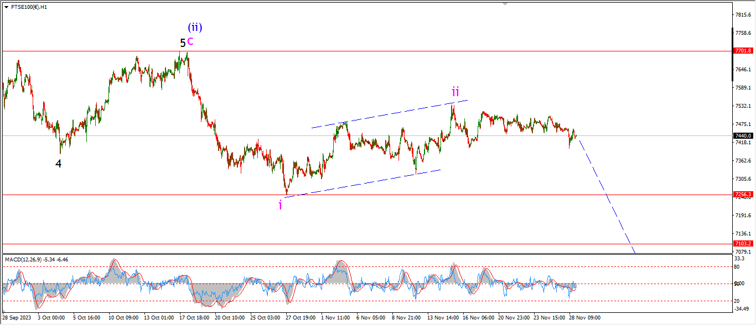
Task: Select the black 5 wave label
Action: 183,43
